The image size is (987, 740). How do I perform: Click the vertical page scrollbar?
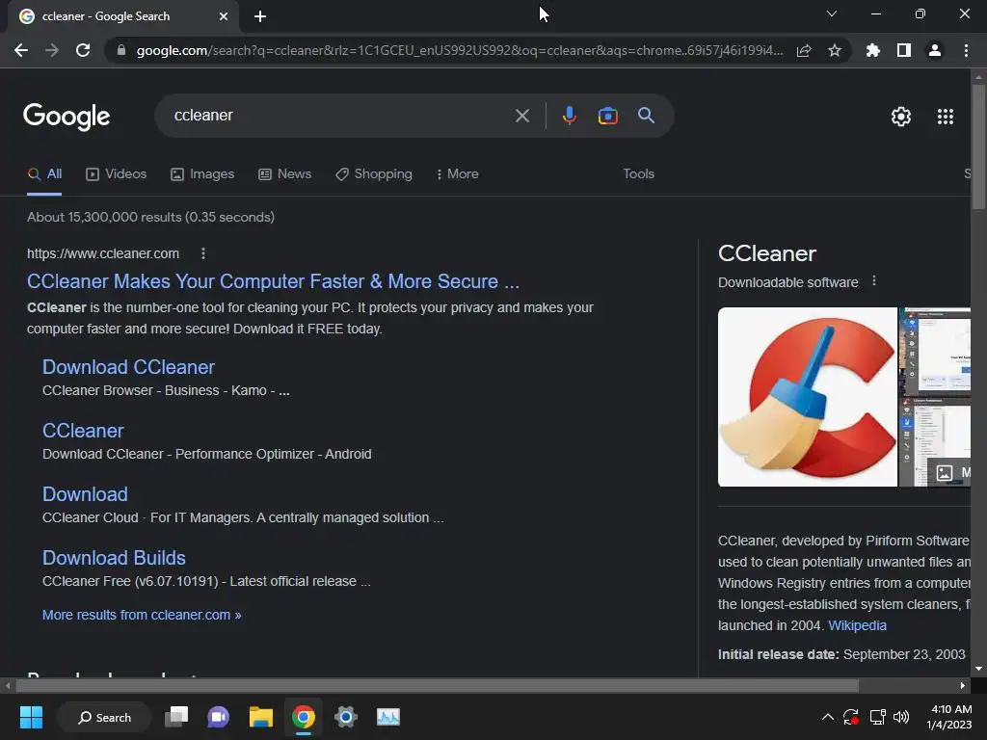pos(978,146)
